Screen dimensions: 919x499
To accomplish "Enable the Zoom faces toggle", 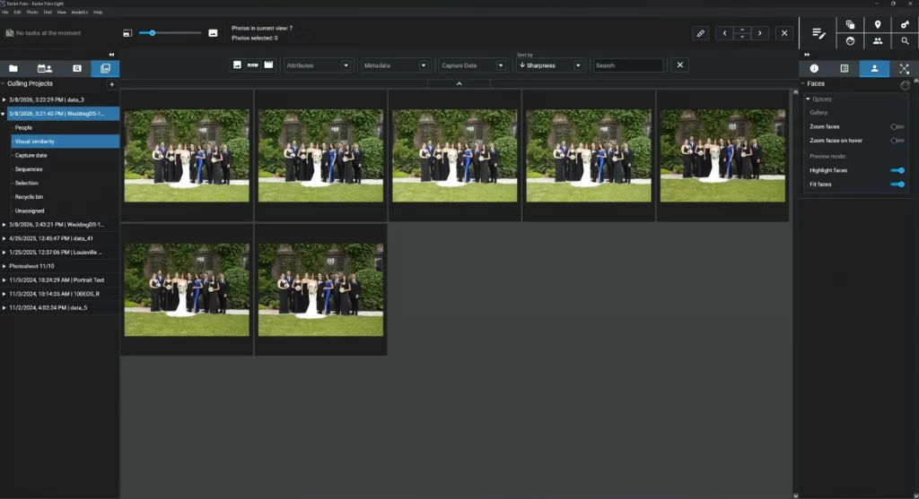I will [897, 127].
